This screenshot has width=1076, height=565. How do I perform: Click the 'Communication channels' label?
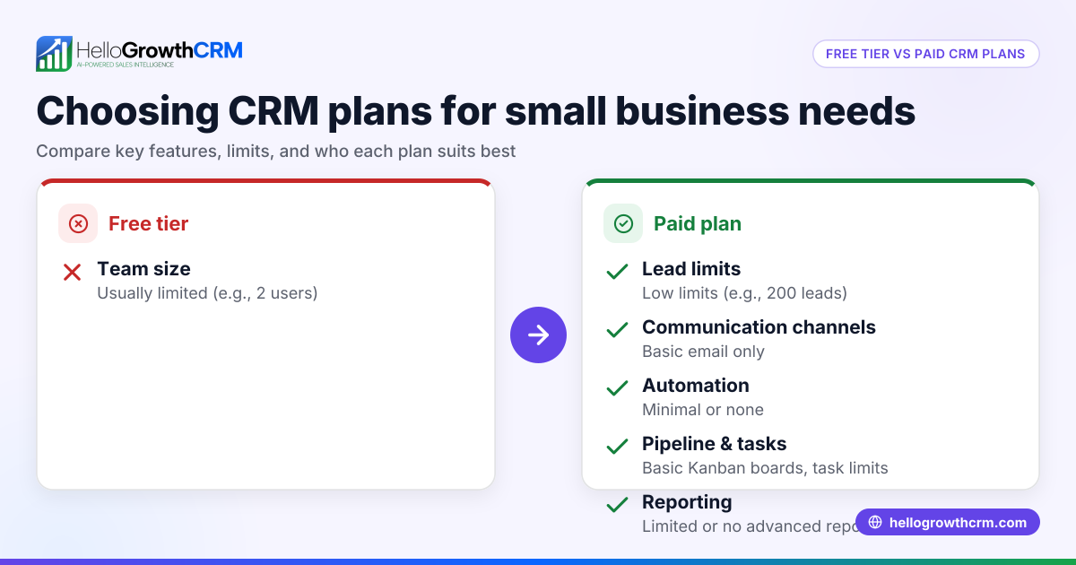pos(759,326)
